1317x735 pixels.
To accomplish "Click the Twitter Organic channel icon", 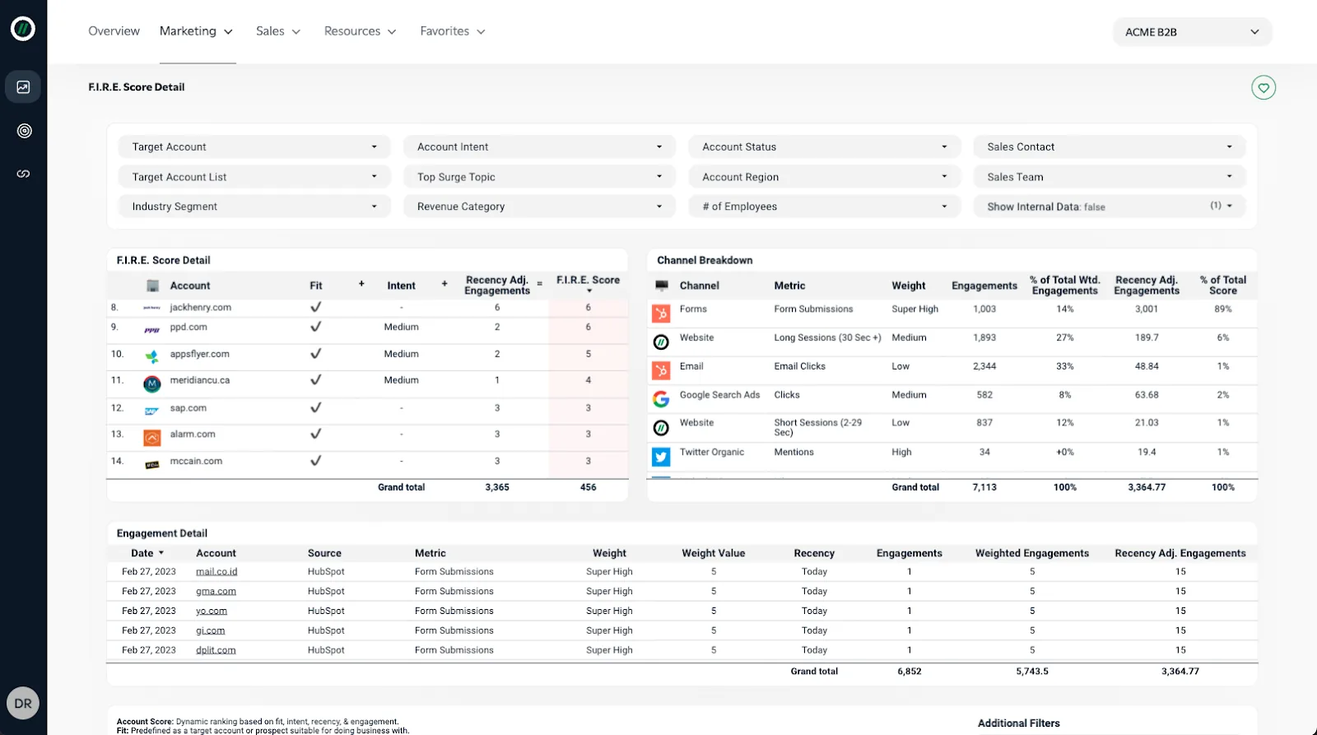I will (661, 456).
